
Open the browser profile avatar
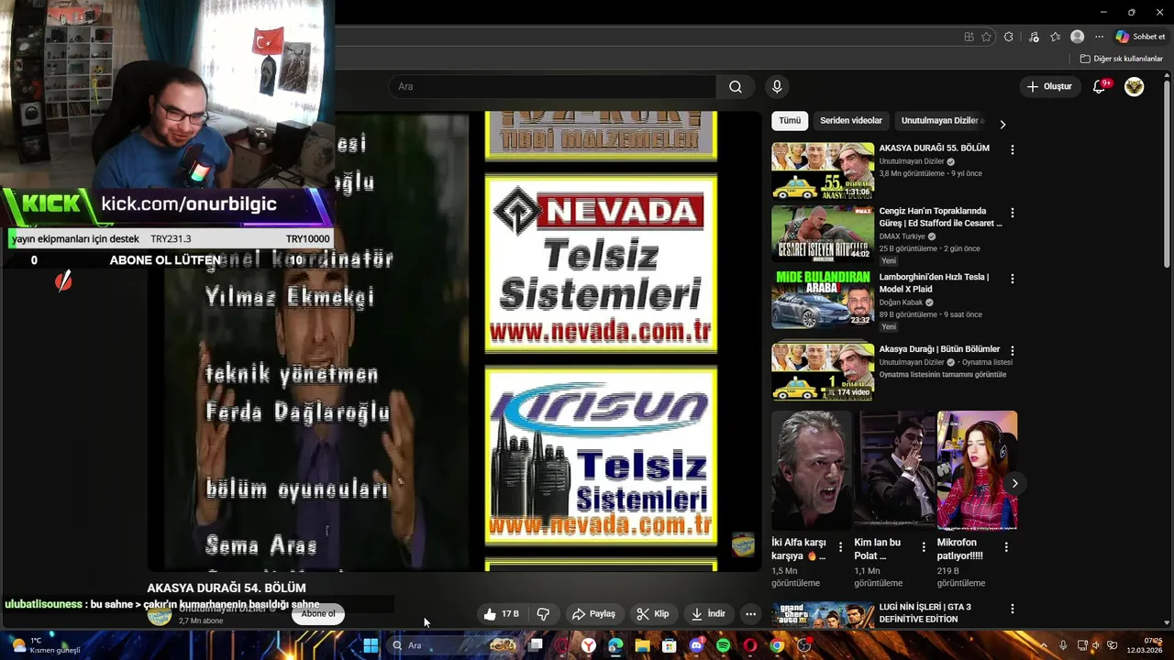[x=1078, y=37]
